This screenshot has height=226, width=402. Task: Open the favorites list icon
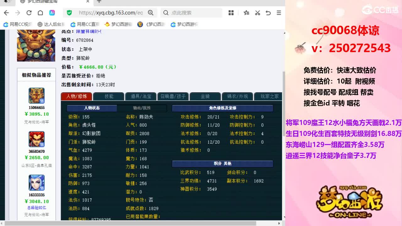247,13
